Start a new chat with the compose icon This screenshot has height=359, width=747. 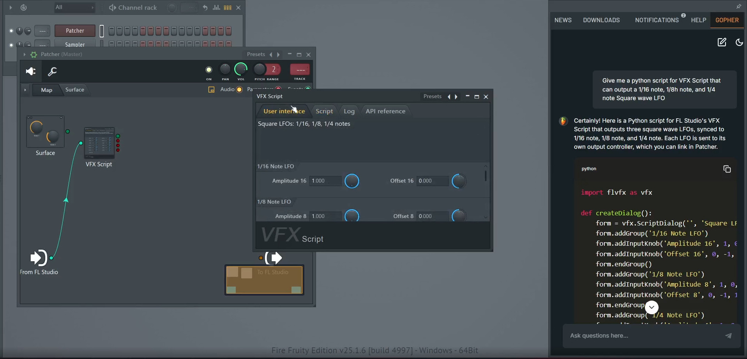pos(722,42)
